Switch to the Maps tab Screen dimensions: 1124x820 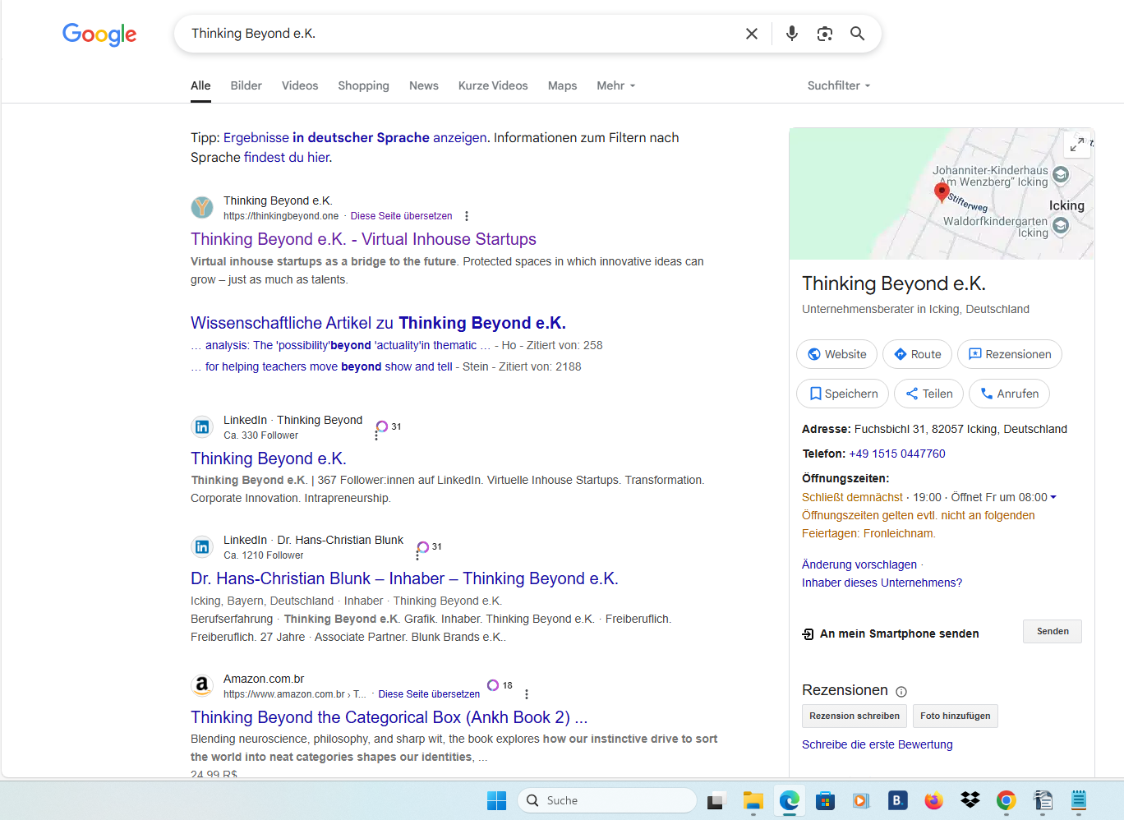click(562, 85)
